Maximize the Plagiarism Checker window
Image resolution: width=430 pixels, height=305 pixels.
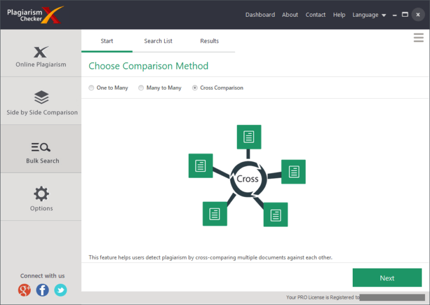405,15
